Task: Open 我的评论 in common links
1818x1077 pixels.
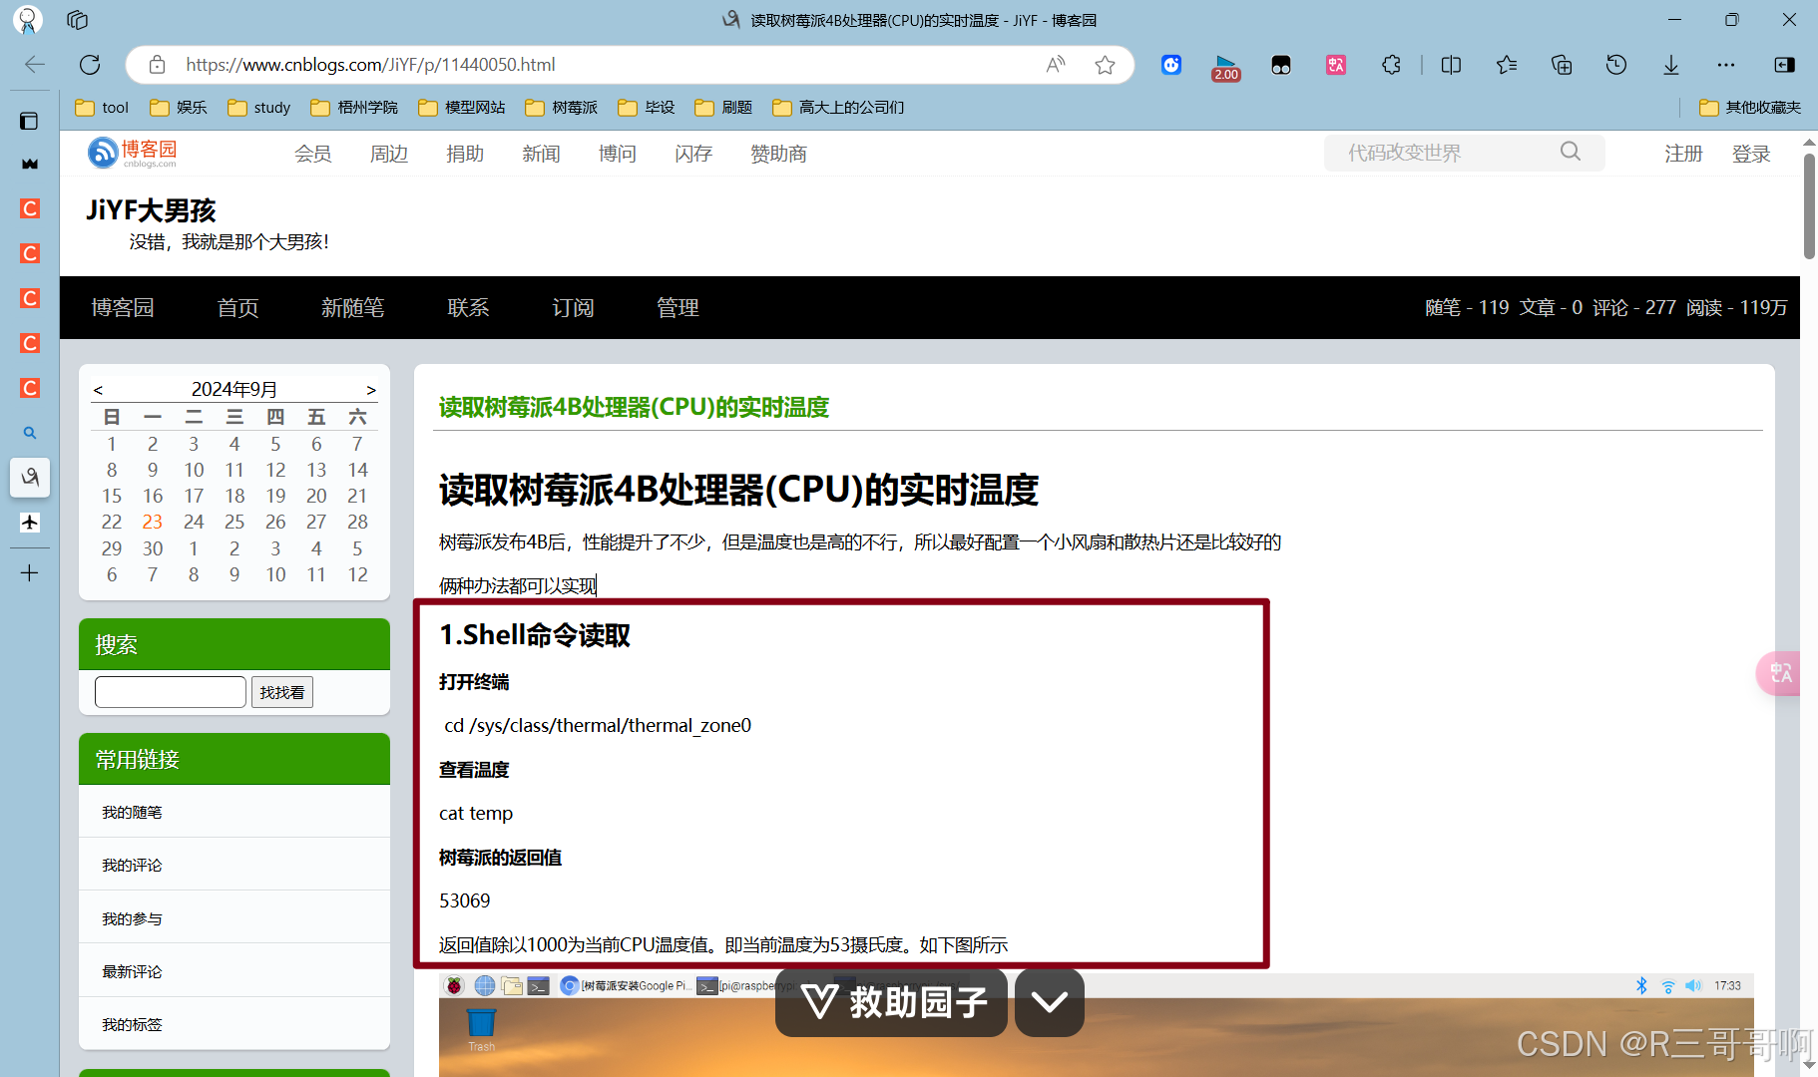Action: click(x=132, y=866)
